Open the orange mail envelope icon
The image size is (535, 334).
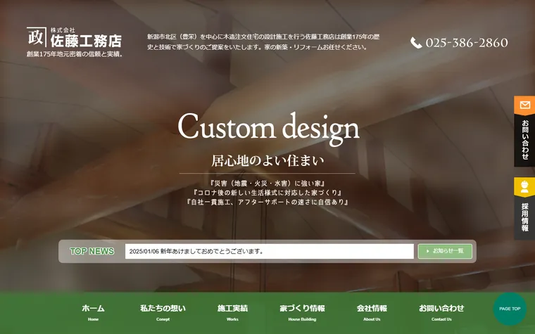click(524, 105)
